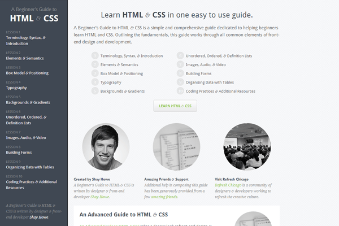This screenshot has width=339, height=226.
Task: Choose Lesson 10 Coding Practices & Additional Resources in sidebar
Action: 31,184
